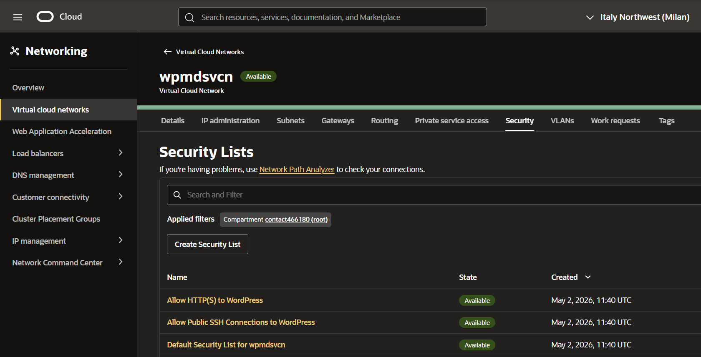Open the Tags tab

666,121
